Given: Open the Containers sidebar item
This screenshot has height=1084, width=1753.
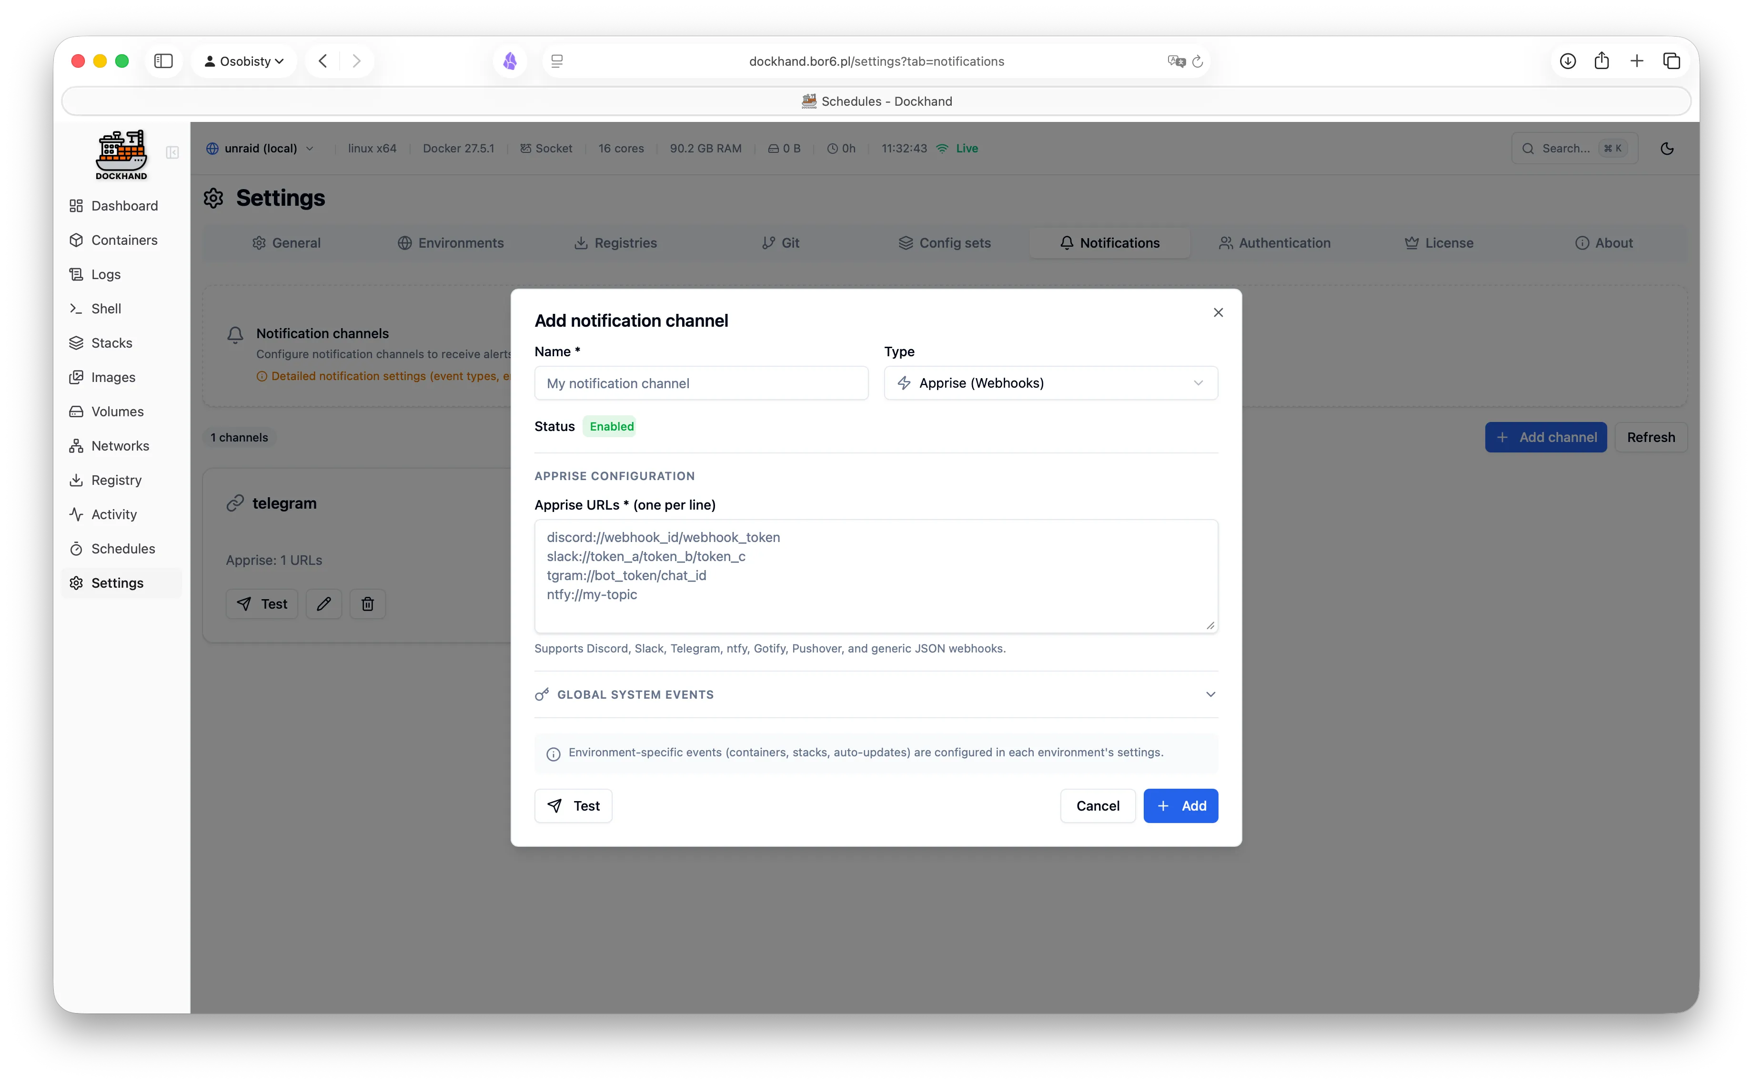Looking at the screenshot, I should 124,240.
